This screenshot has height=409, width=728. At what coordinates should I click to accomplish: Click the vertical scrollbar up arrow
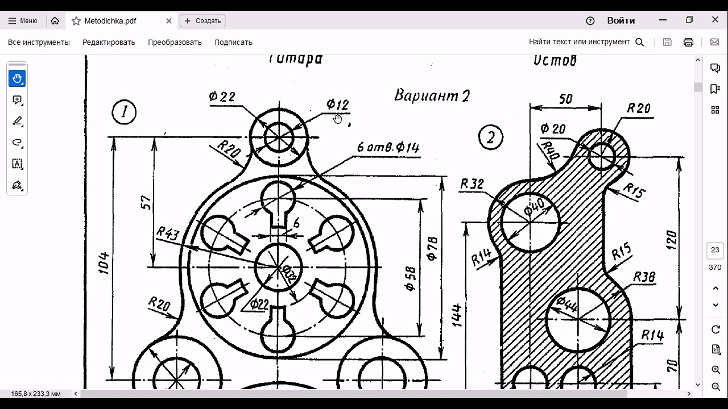(x=698, y=60)
